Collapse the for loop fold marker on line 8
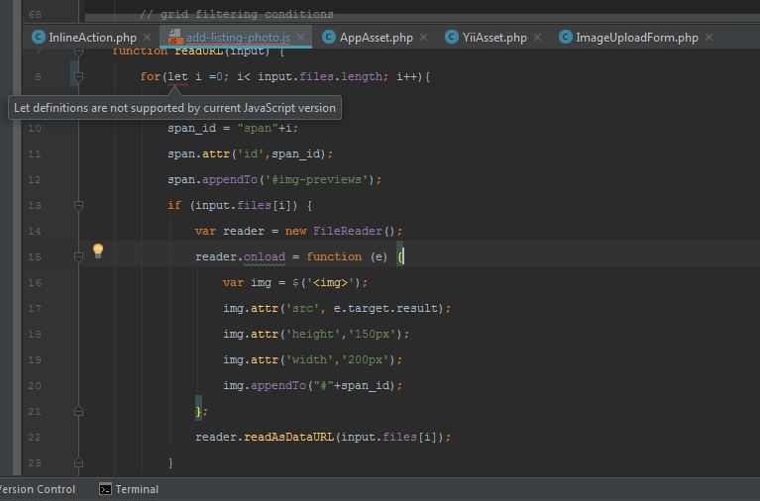The image size is (760, 501). pos(79,76)
